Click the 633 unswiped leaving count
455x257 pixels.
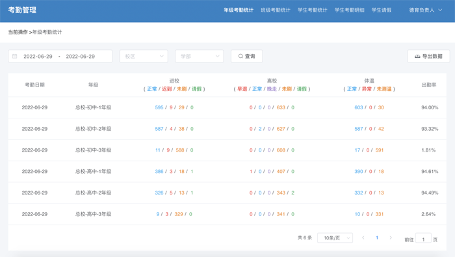pyautogui.click(x=281, y=107)
